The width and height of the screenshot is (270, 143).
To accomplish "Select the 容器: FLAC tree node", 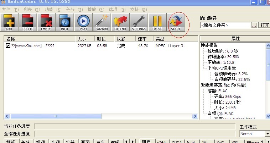I will point(217,91).
